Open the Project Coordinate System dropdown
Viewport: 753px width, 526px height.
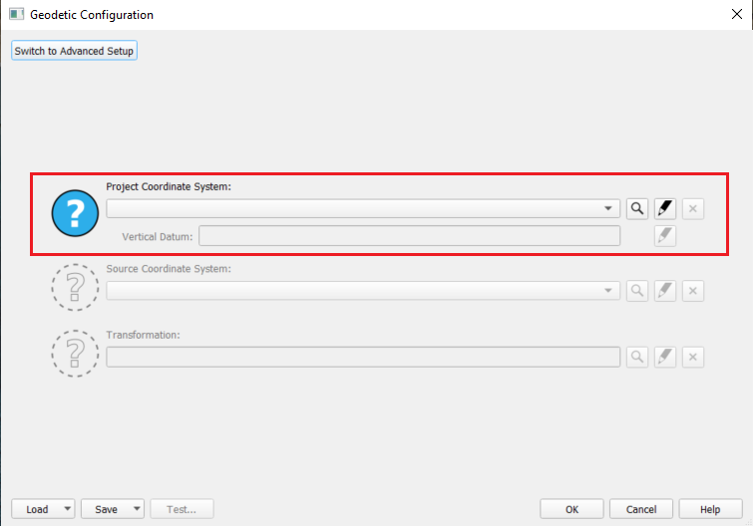pyautogui.click(x=609, y=208)
